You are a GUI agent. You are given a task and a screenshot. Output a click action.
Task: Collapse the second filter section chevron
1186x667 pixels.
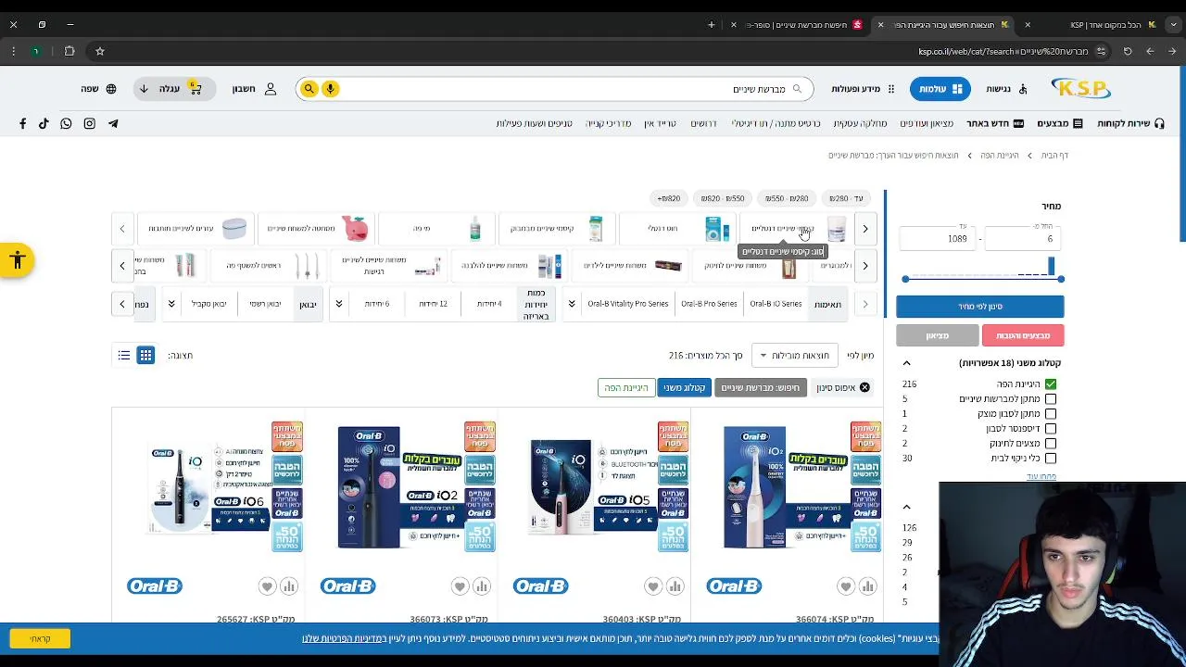click(907, 507)
